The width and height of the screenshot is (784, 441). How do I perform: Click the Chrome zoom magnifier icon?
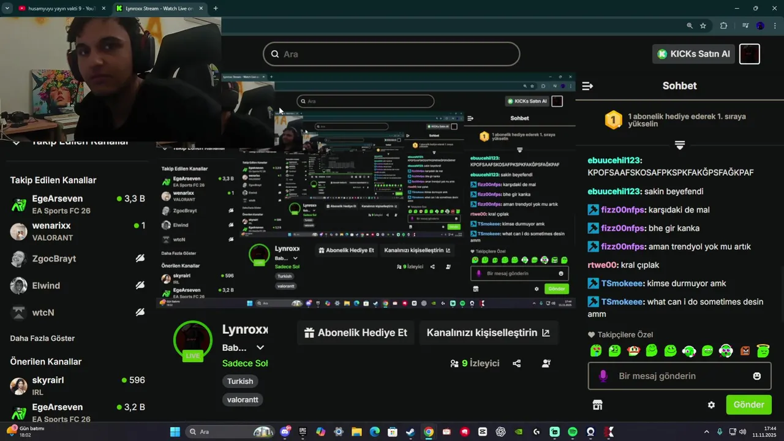point(689,26)
